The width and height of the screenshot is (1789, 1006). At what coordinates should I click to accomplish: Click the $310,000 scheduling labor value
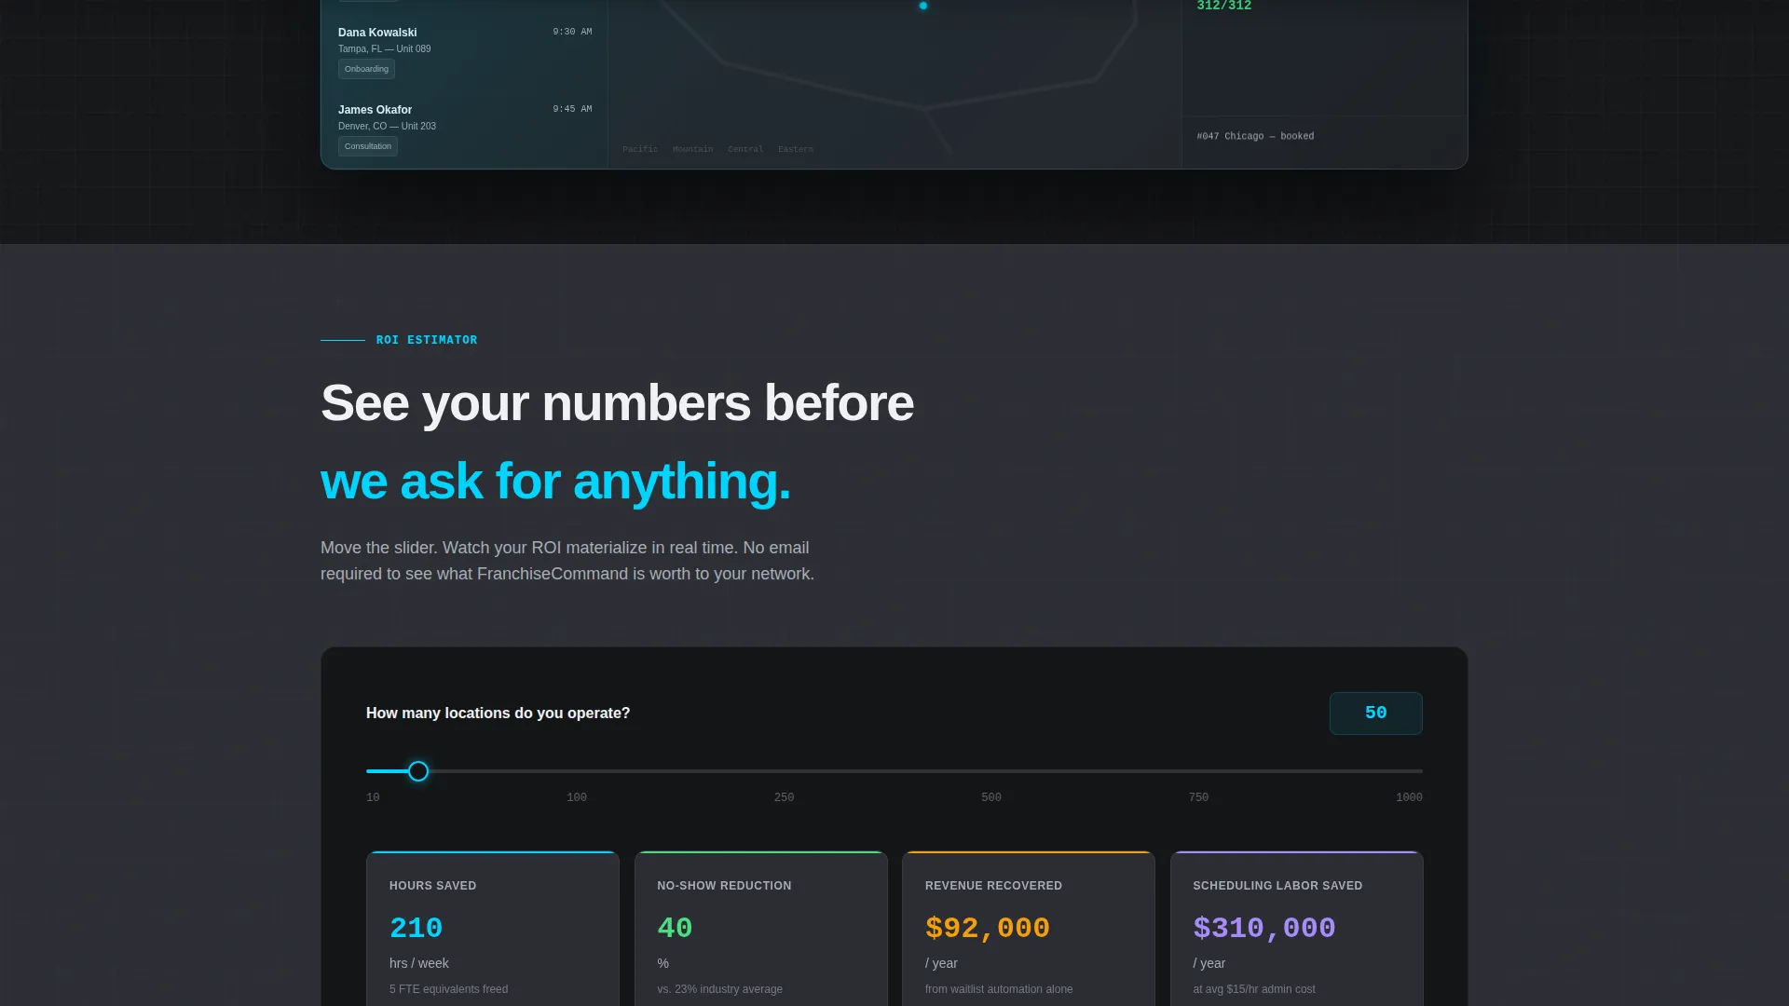click(x=1264, y=928)
